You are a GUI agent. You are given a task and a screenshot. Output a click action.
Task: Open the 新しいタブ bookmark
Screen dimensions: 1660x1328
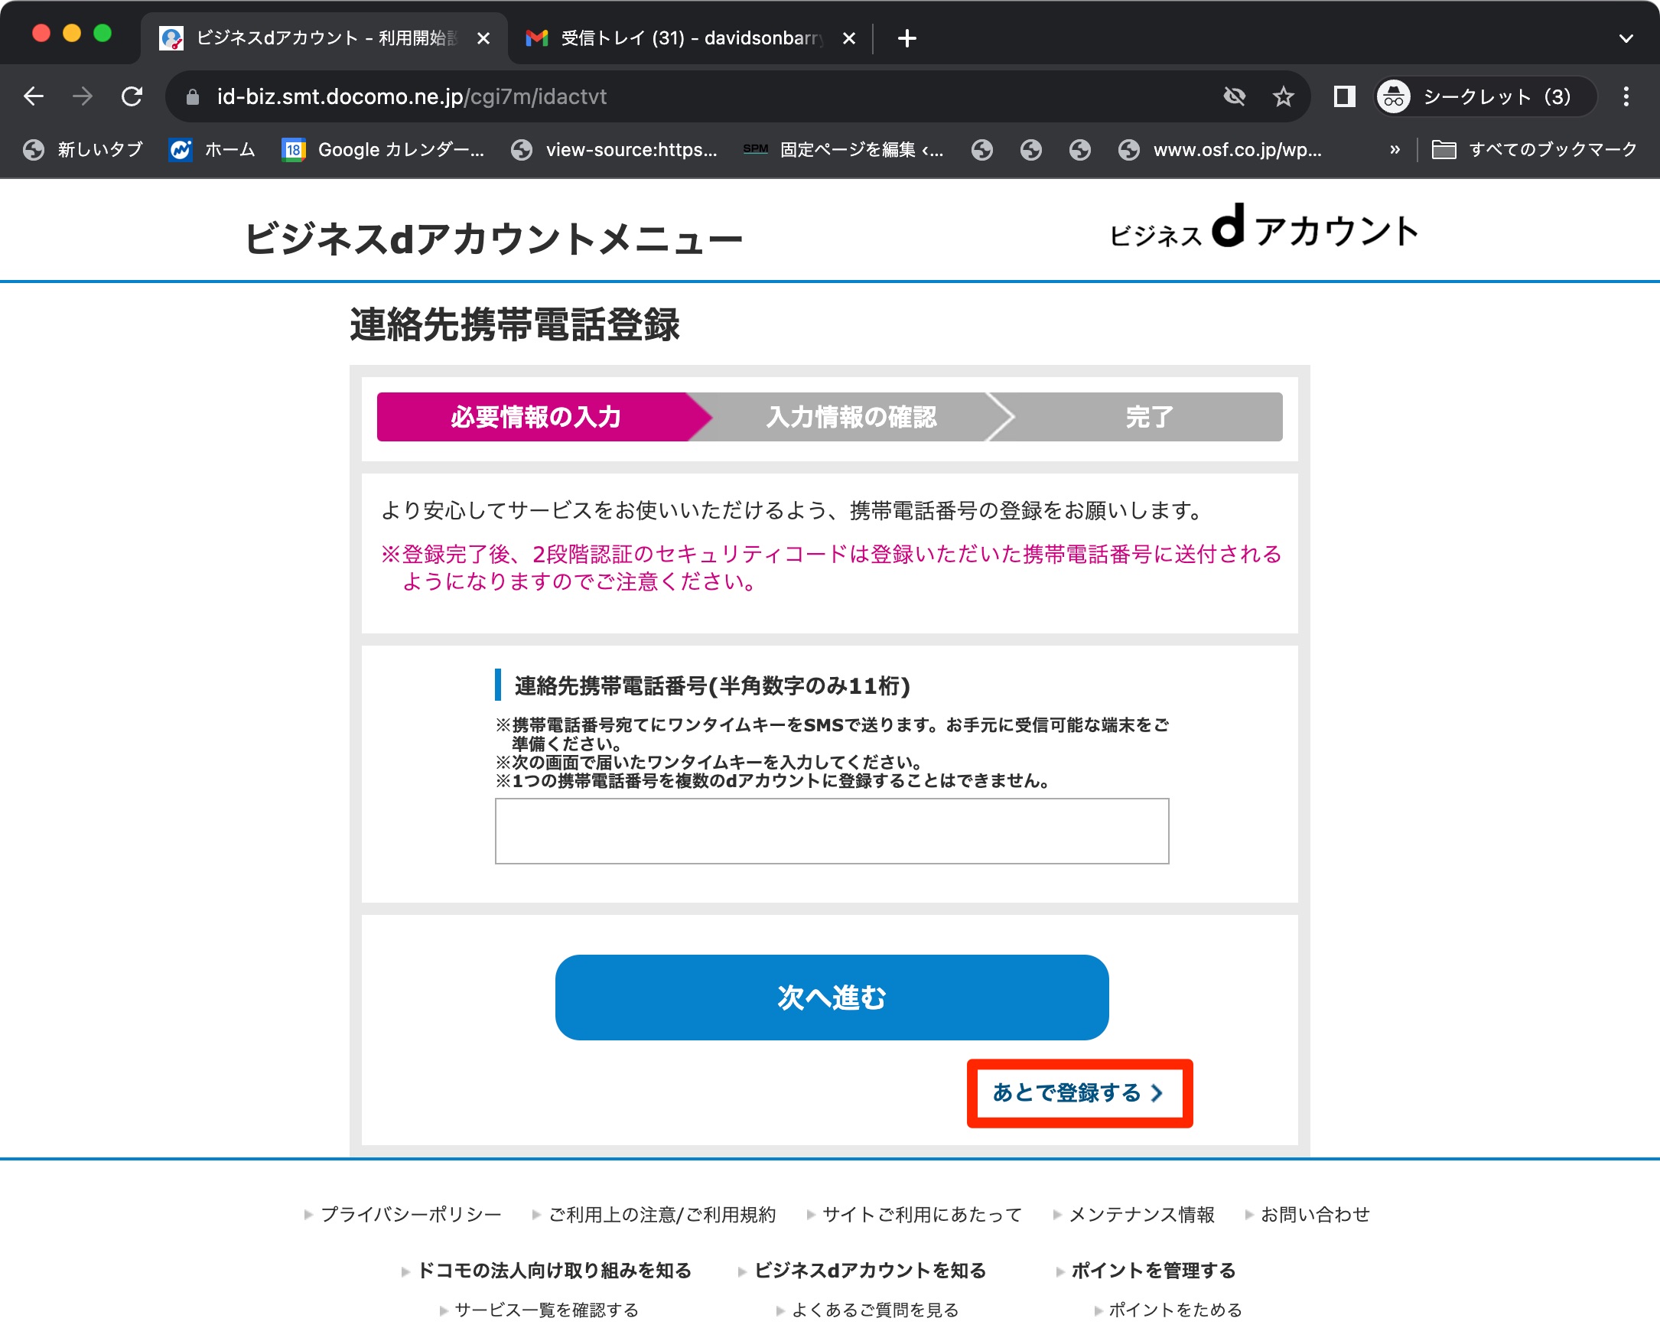click(83, 149)
